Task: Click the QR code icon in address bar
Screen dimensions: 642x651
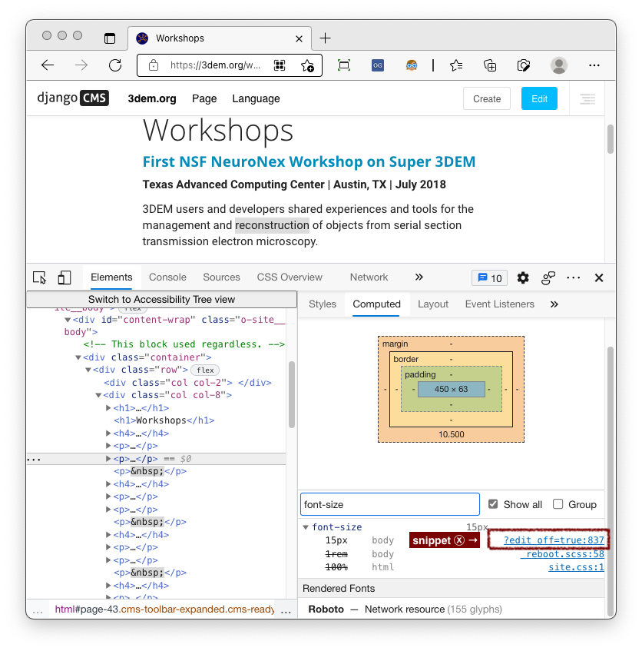Action: tap(280, 65)
